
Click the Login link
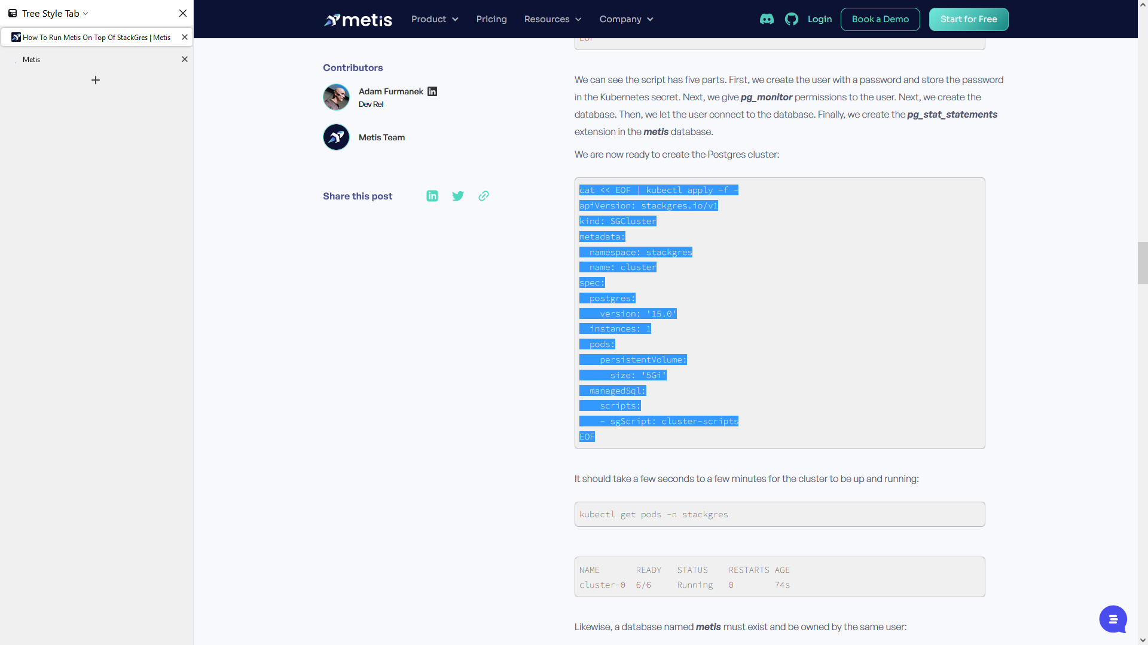tap(820, 19)
